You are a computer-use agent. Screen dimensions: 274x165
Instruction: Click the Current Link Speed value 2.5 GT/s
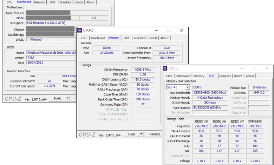49,86
